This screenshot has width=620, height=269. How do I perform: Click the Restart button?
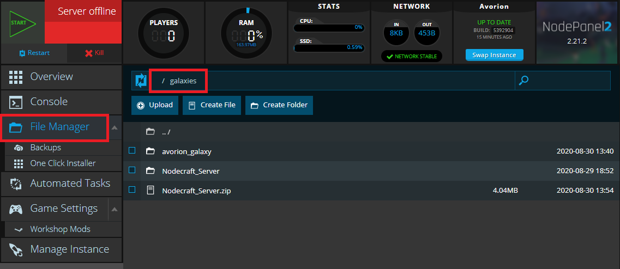coord(34,53)
